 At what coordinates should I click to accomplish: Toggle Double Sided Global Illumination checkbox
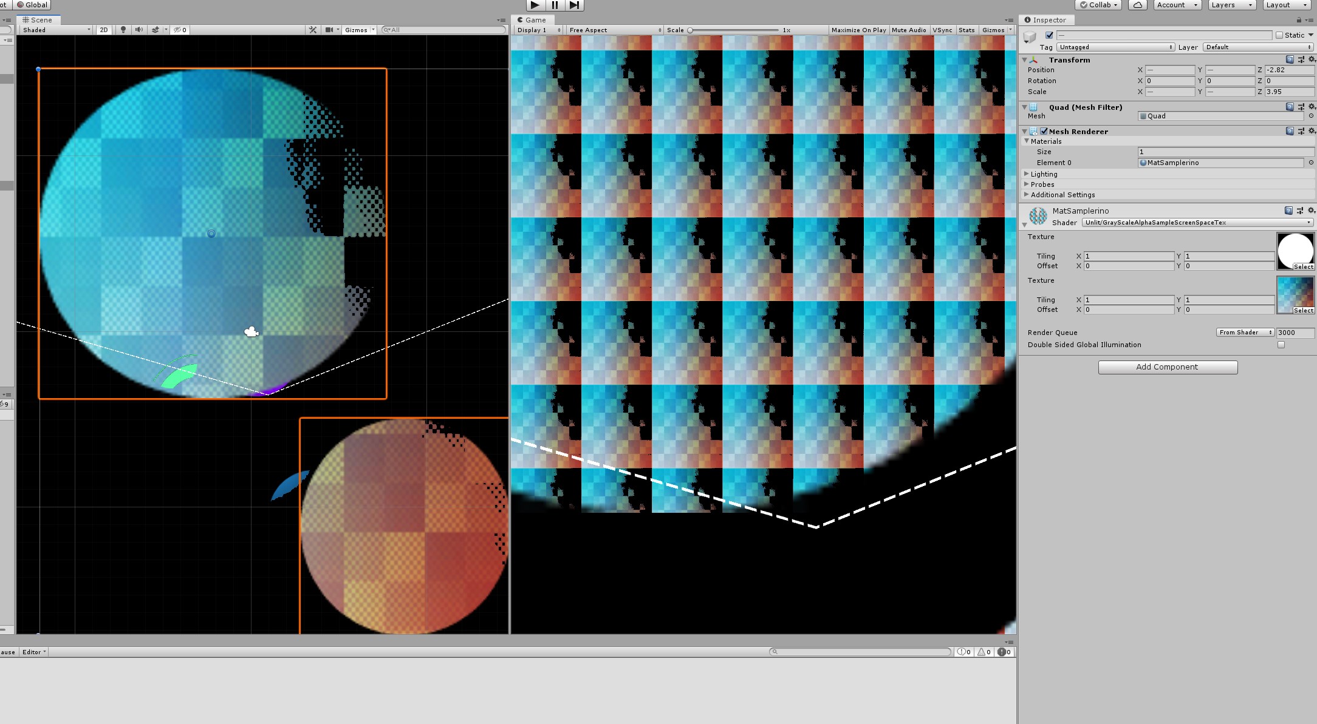tap(1281, 344)
